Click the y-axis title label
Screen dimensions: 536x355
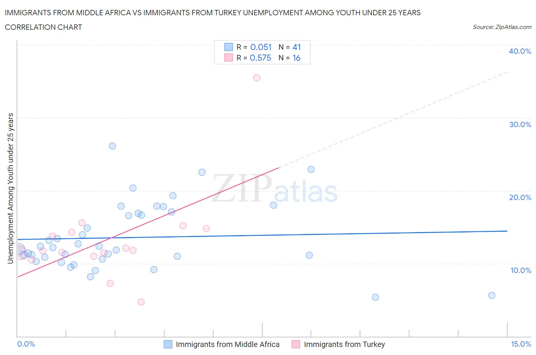(x=11, y=188)
